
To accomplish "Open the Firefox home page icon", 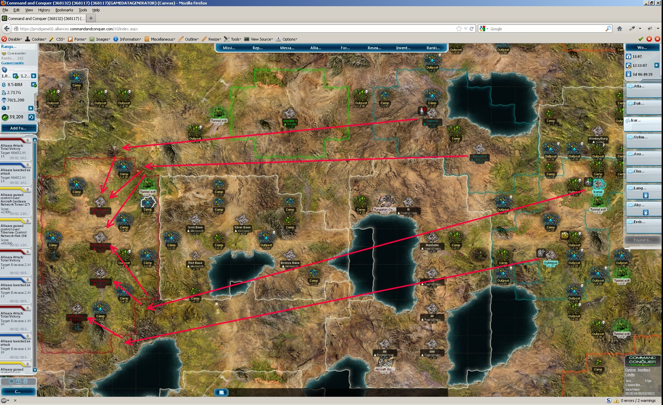I will point(619,29).
